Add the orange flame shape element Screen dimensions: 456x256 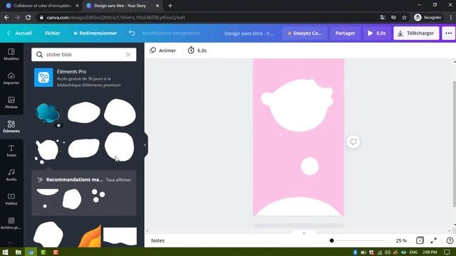click(x=90, y=235)
